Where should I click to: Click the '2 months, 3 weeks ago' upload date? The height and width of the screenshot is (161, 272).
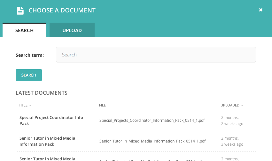(232, 141)
